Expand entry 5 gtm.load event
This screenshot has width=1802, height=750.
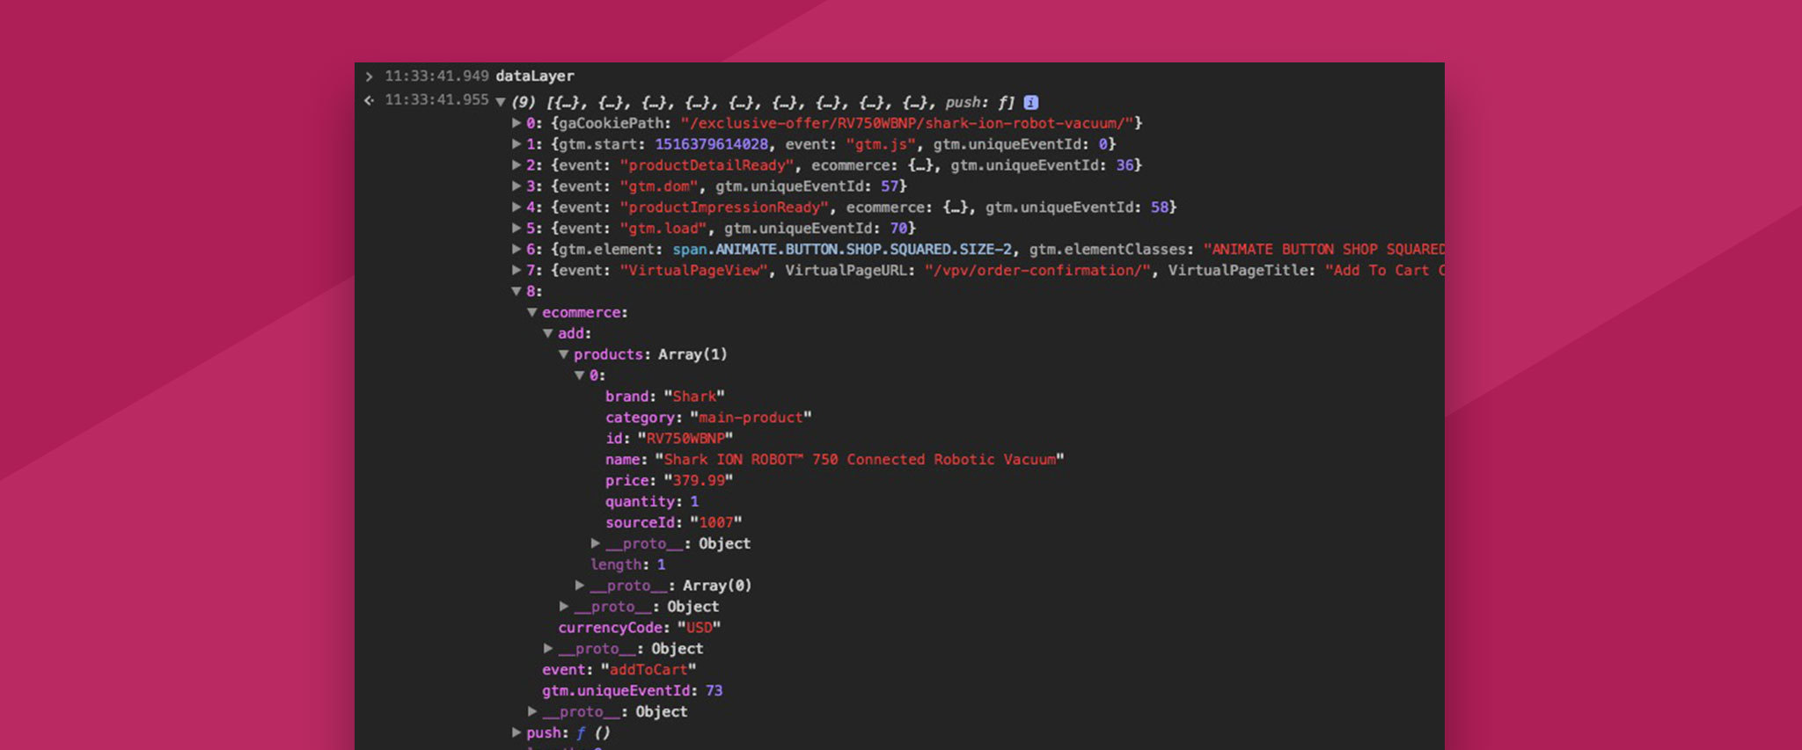pyautogui.click(x=516, y=229)
